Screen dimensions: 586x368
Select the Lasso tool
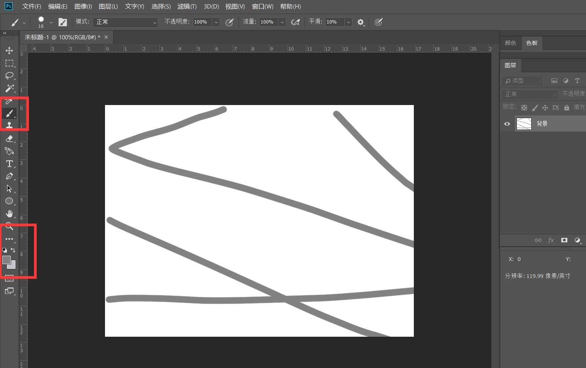[9, 76]
